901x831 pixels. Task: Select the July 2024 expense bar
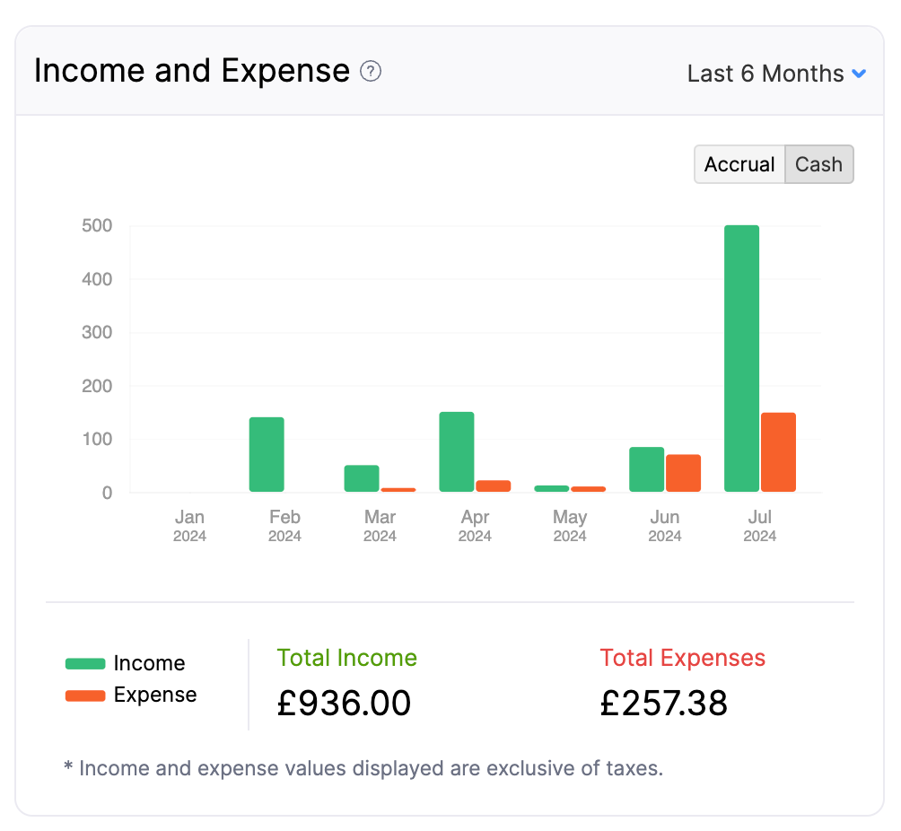pyautogui.click(x=777, y=453)
